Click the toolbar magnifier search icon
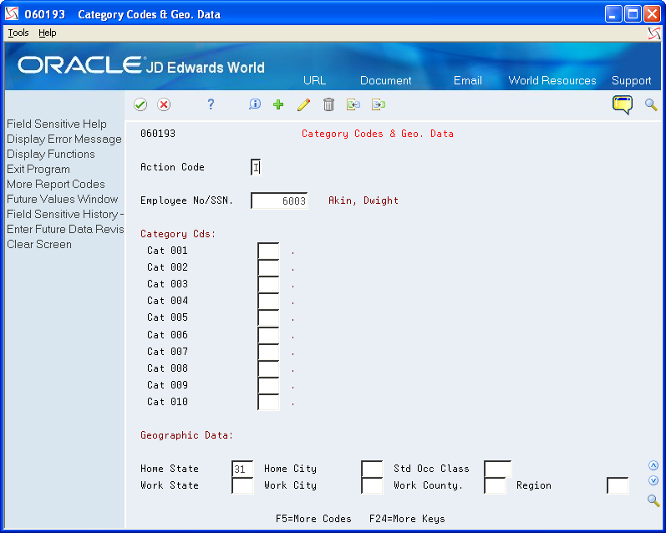This screenshot has width=666, height=533. click(651, 104)
